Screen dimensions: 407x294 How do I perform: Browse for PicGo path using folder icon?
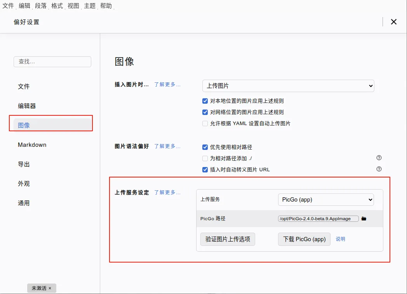pos(364,218)
